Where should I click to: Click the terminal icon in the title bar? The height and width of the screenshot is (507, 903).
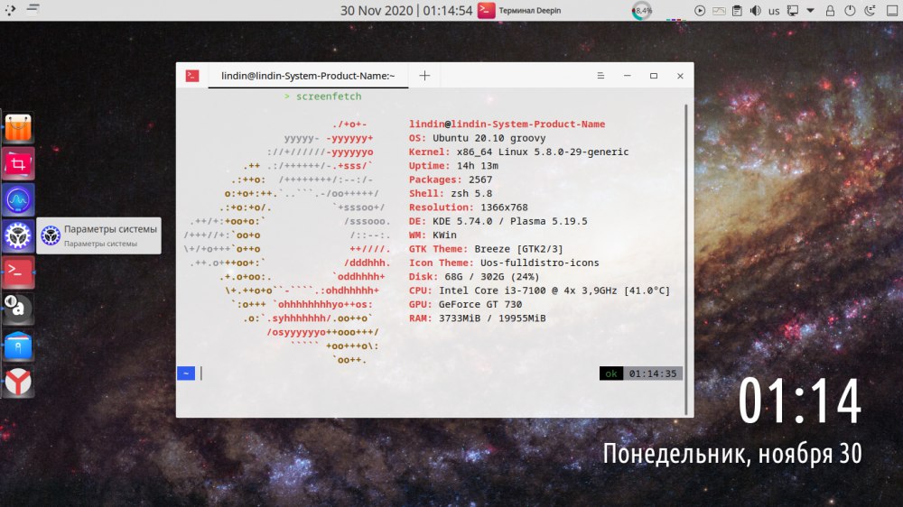click(192, 76)
